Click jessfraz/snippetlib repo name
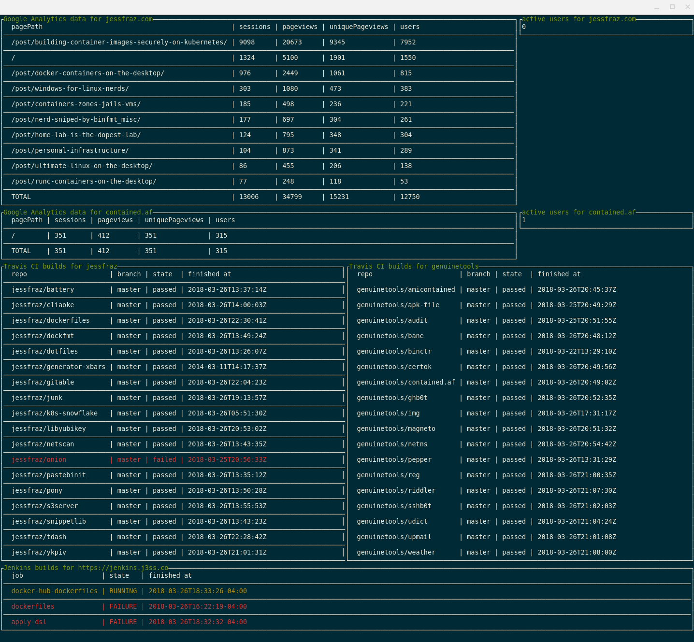The width and height of the screenshot is (694, 642). pos(48,522)
